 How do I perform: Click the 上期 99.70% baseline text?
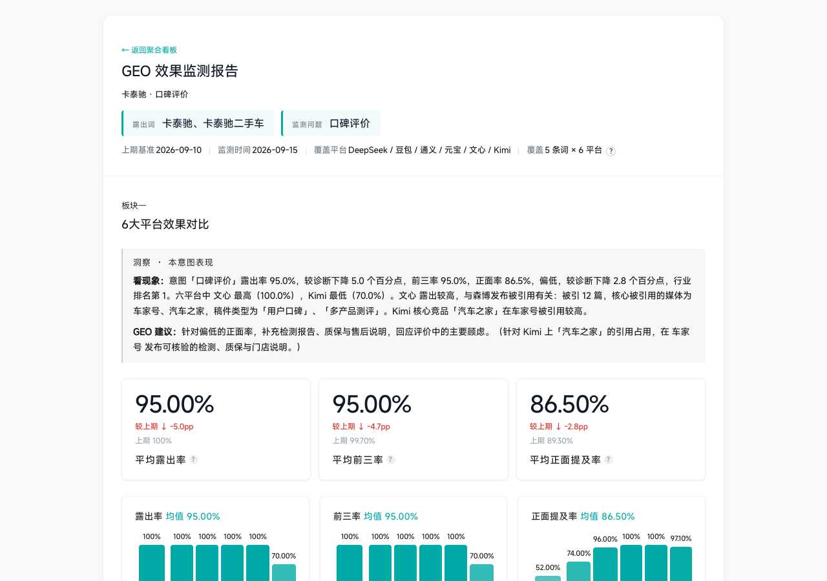click(353, 441)
